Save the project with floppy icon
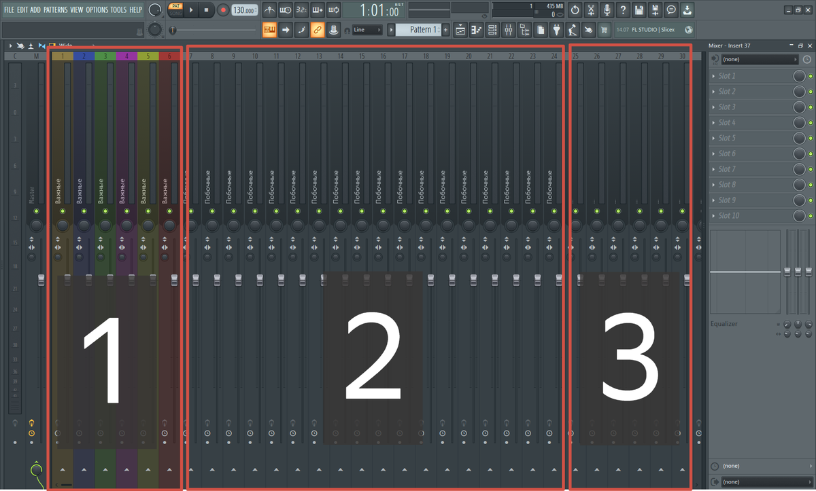This screenshot has width=816, height=491. (x=639, y=10)
